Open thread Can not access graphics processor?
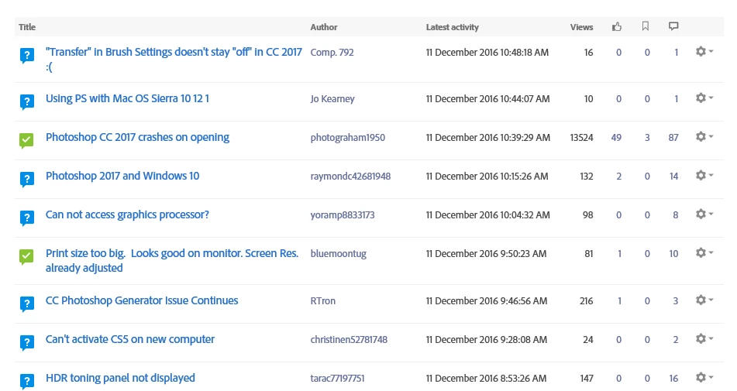Screen dimensions: 737x391 (127, 214)
